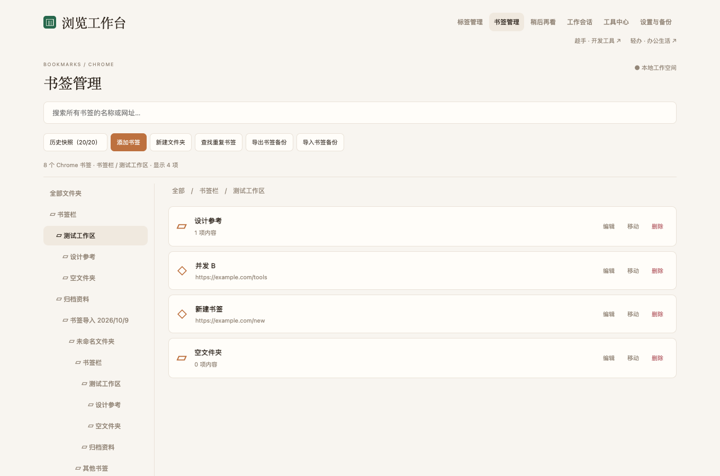Edit the 并发 B bookmark

click(609, 271)
